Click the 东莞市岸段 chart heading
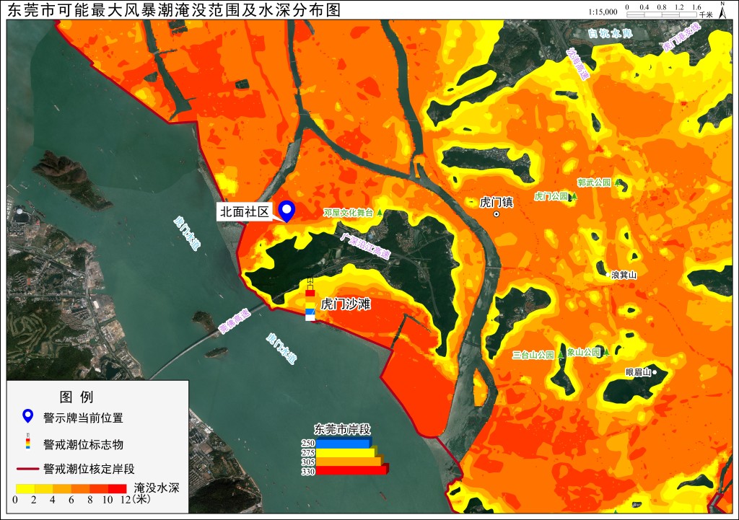This screenshot has width=739, height=520. (x=342, y=429)
